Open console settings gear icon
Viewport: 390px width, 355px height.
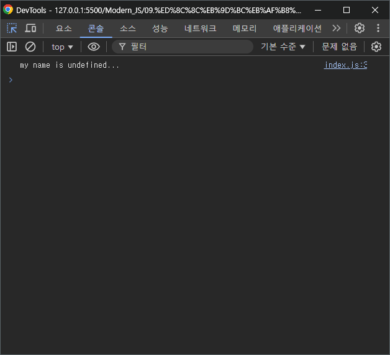point(376,47)
